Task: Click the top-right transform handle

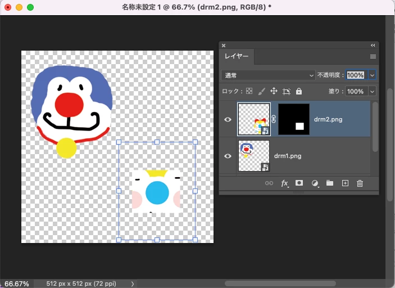Action: 195,142
